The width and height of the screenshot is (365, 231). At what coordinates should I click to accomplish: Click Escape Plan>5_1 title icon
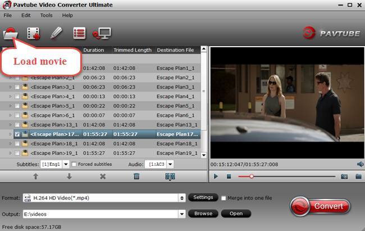coord(25,106)
